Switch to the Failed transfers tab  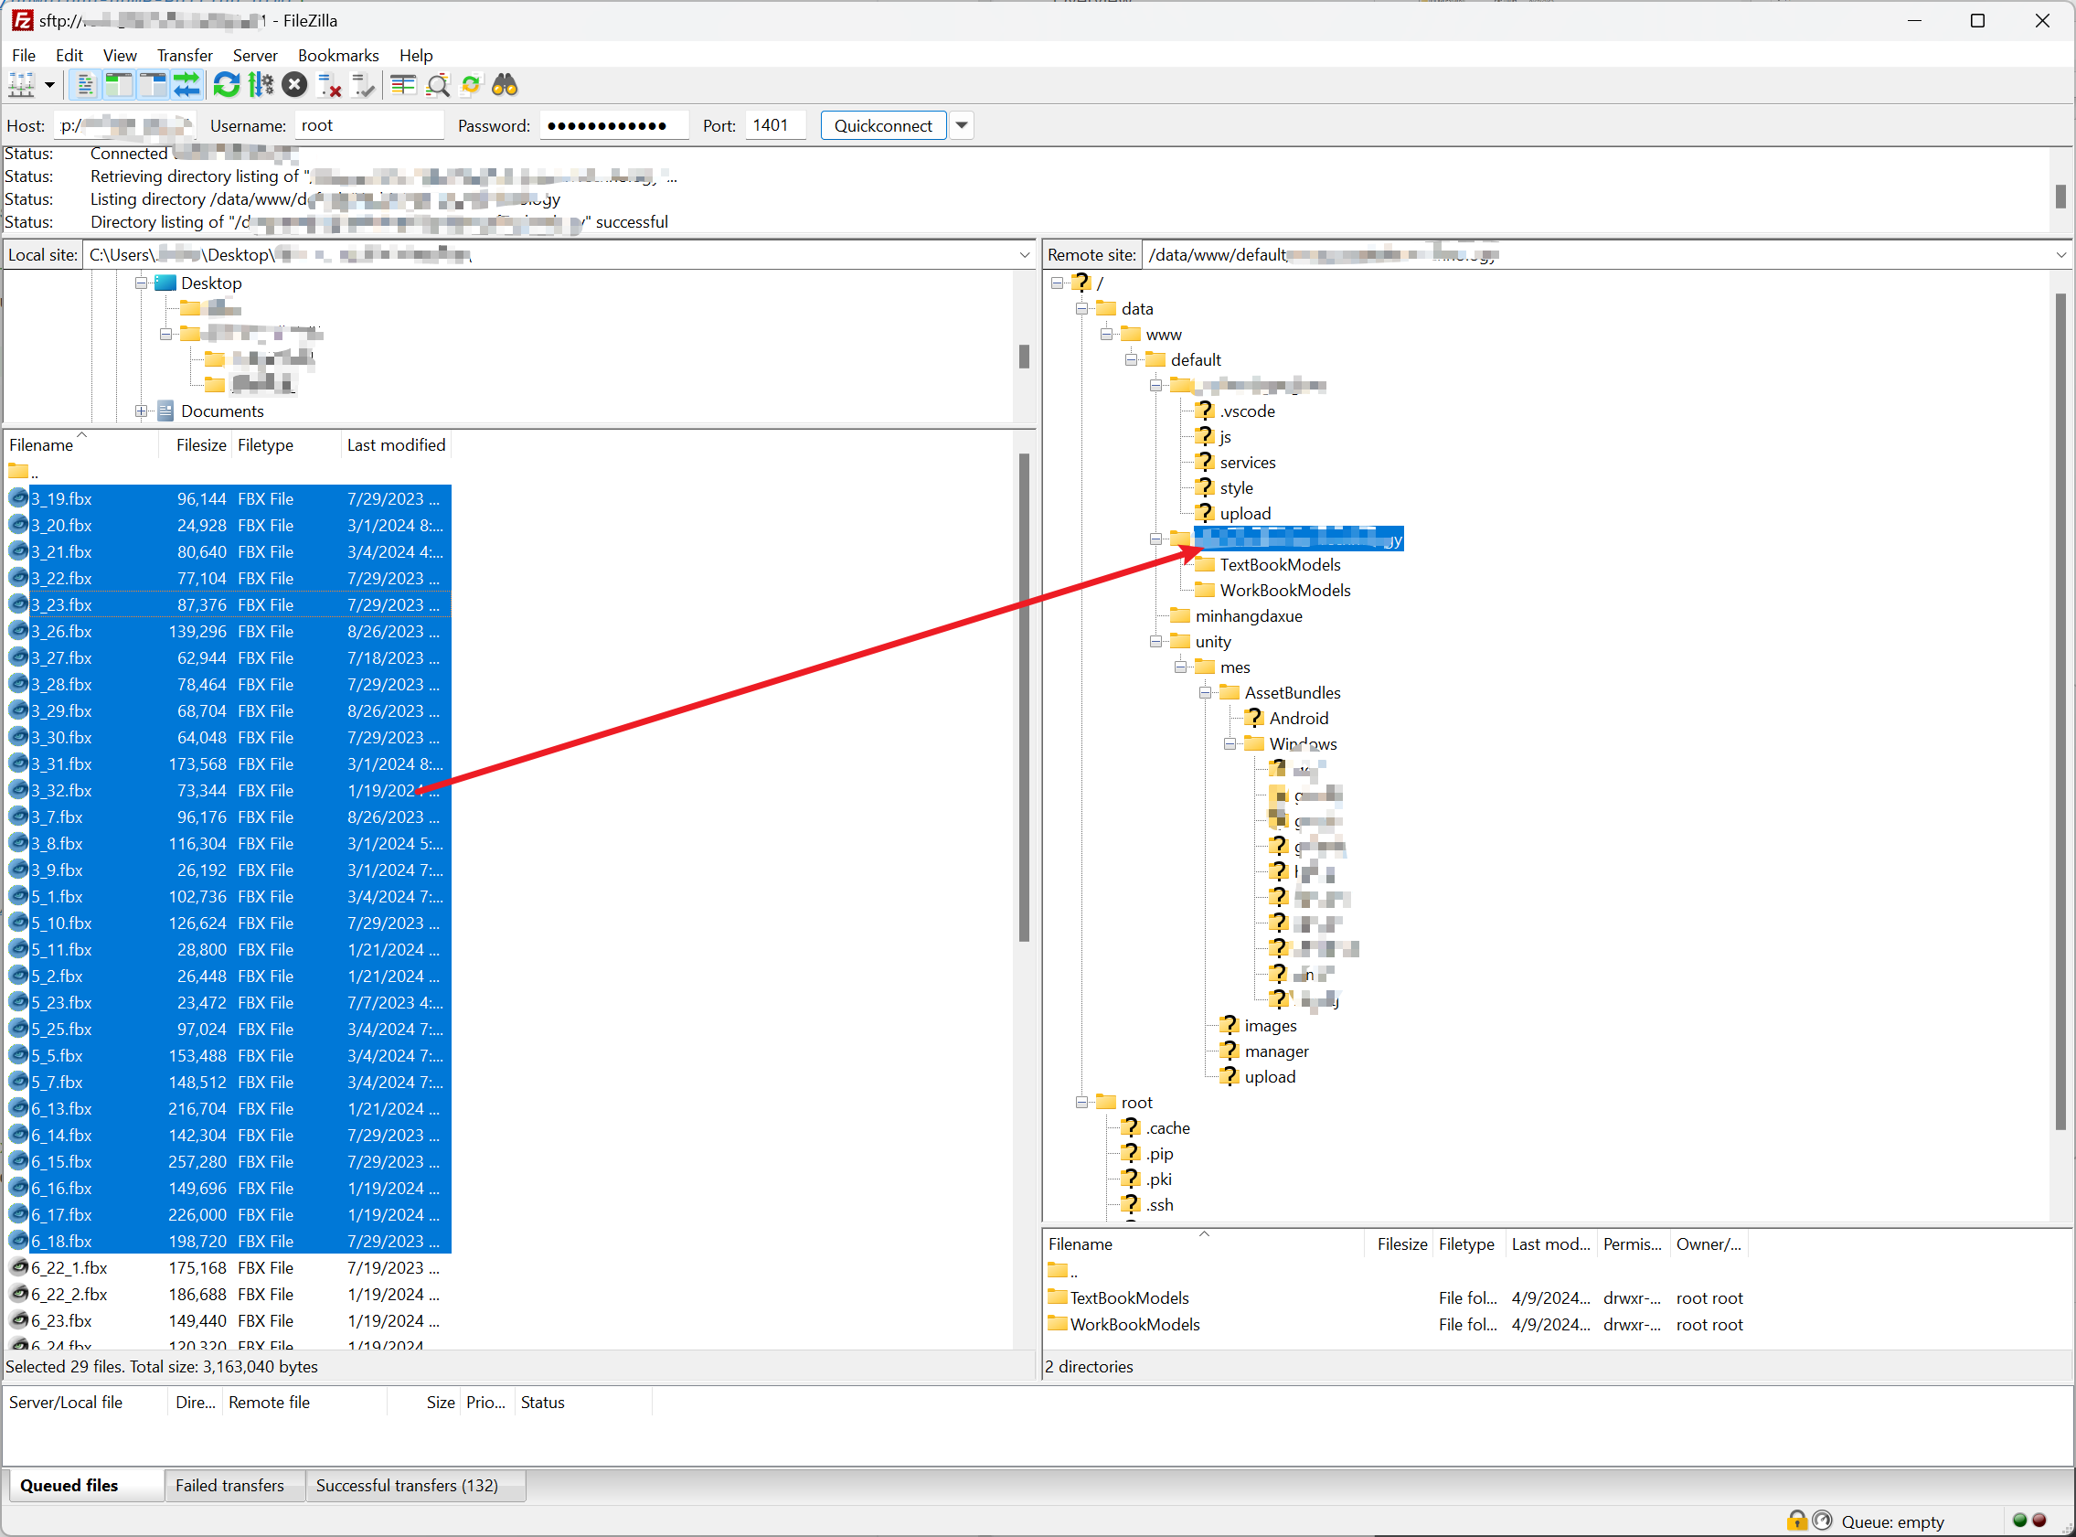(229, 1486)
